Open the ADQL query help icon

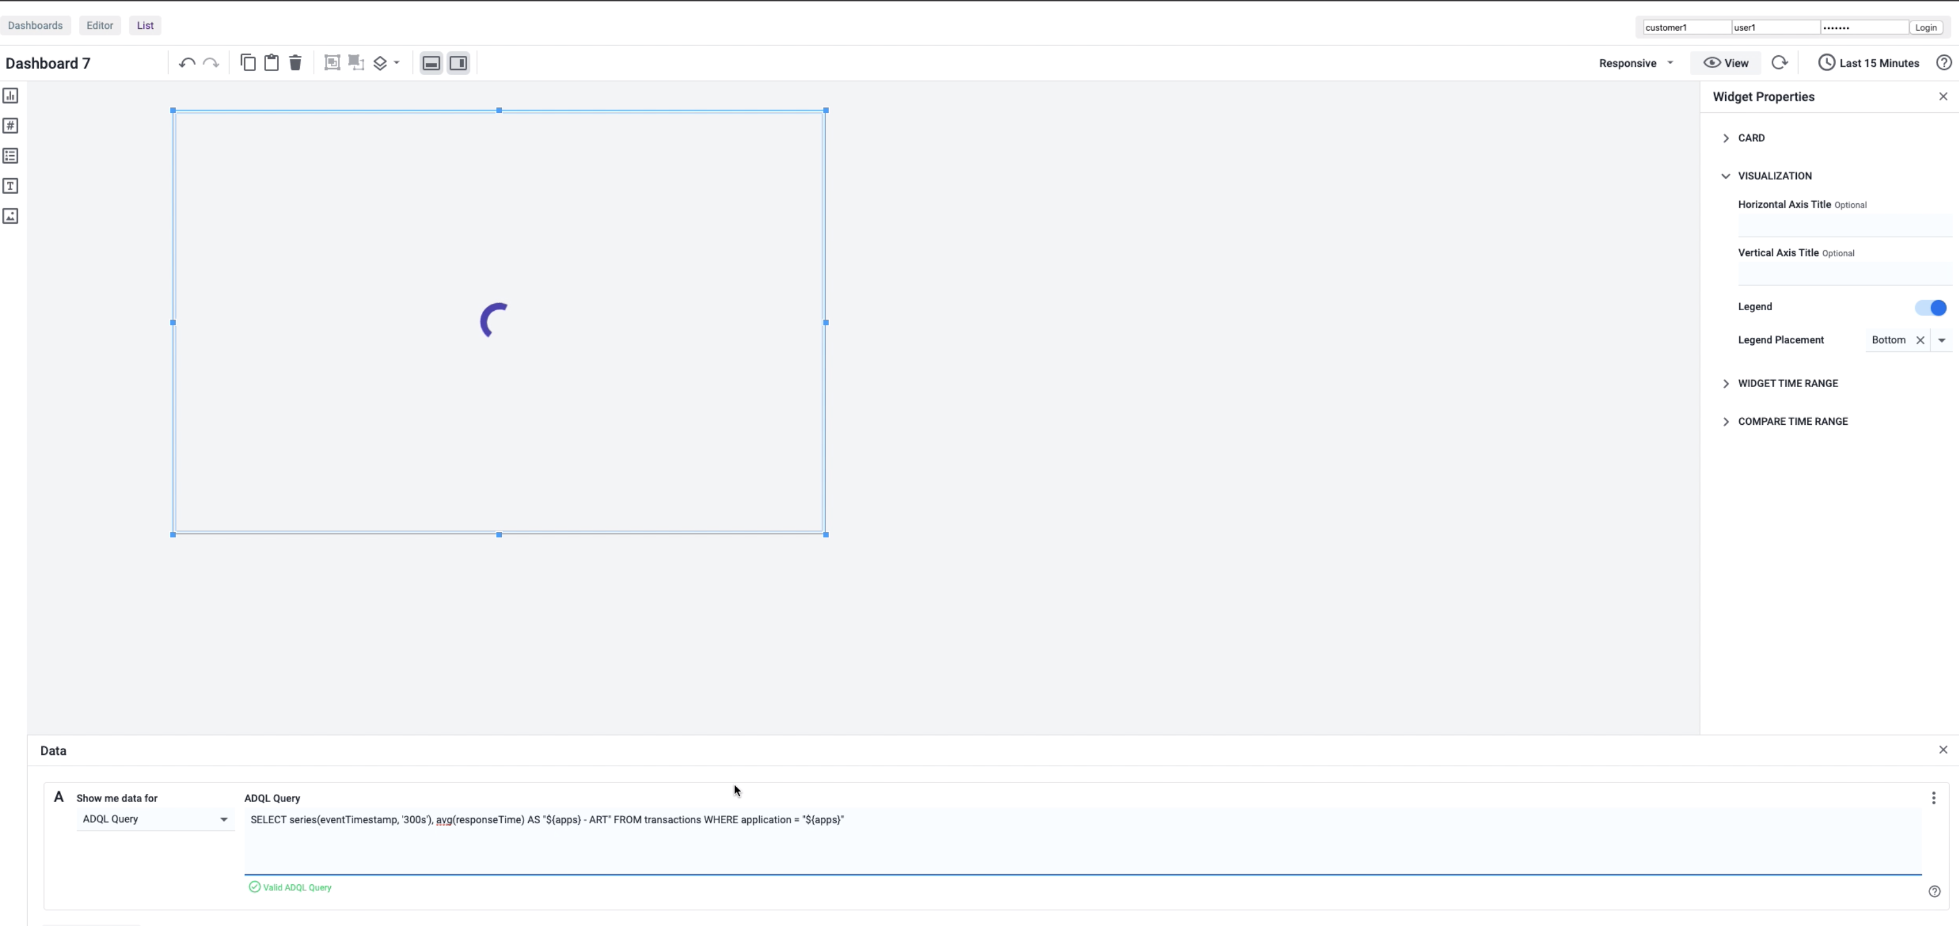click(x=1935, y=891)
